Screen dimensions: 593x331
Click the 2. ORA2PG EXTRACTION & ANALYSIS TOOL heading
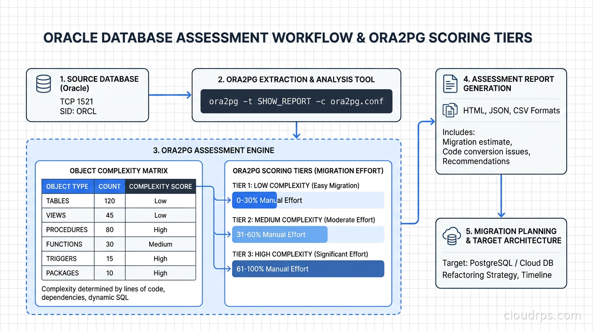pyautogui.click(x=296, y=79)
